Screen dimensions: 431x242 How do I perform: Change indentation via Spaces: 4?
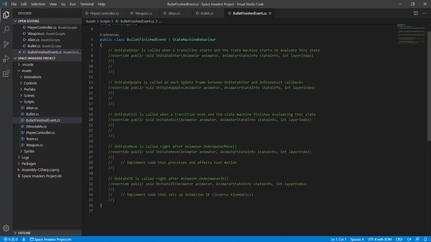[x=357, y=239]
